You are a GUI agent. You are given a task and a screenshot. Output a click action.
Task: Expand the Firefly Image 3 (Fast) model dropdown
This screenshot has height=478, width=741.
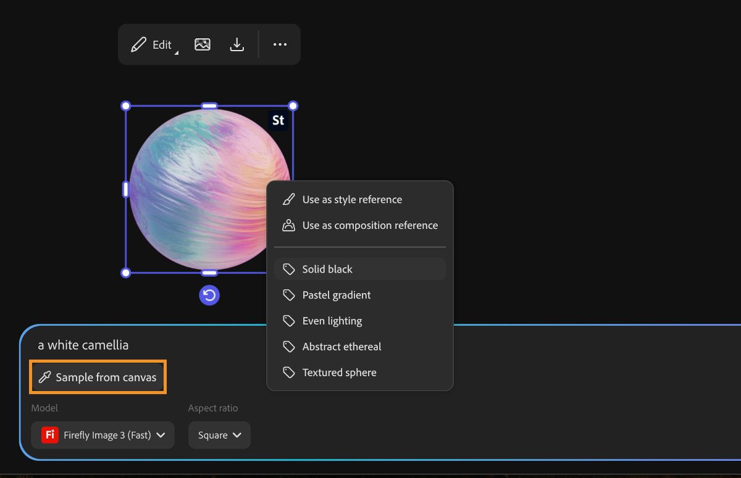103,435
